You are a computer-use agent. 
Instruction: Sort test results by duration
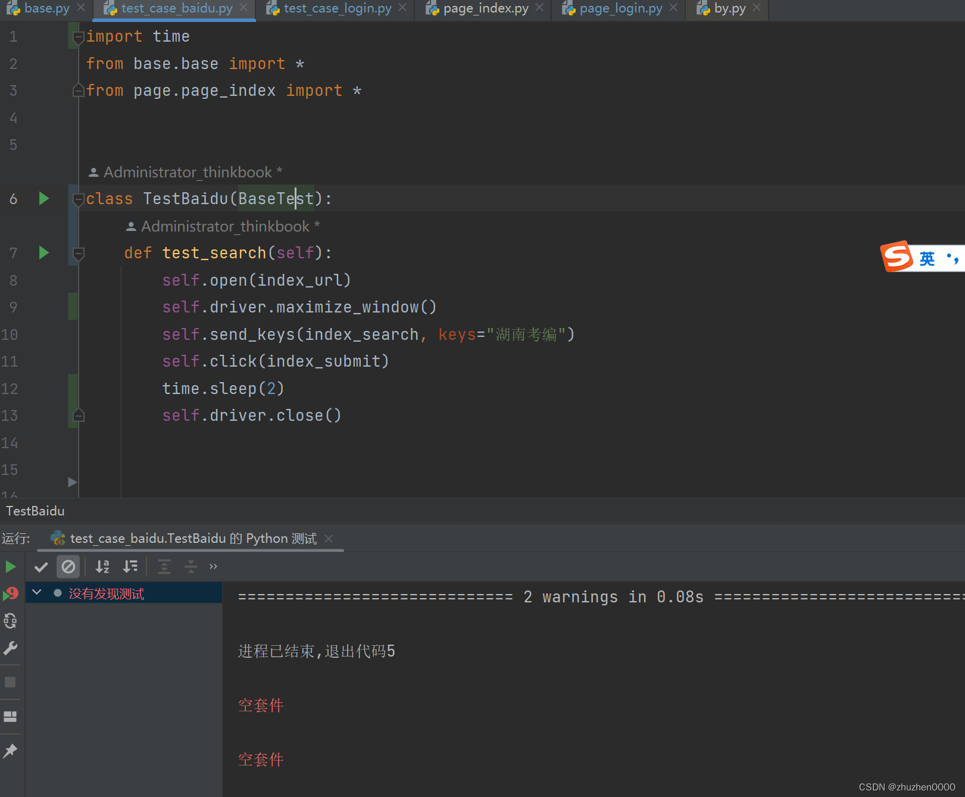(x=130, y=567)
